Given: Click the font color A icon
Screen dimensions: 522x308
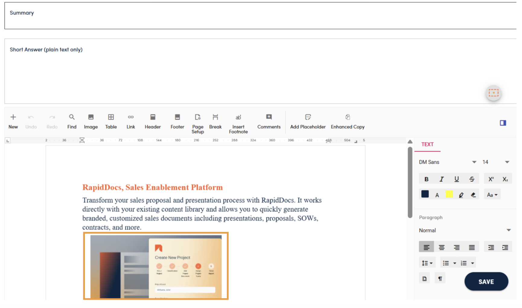Looking at the screenshot, I should (x=437, y=195).
